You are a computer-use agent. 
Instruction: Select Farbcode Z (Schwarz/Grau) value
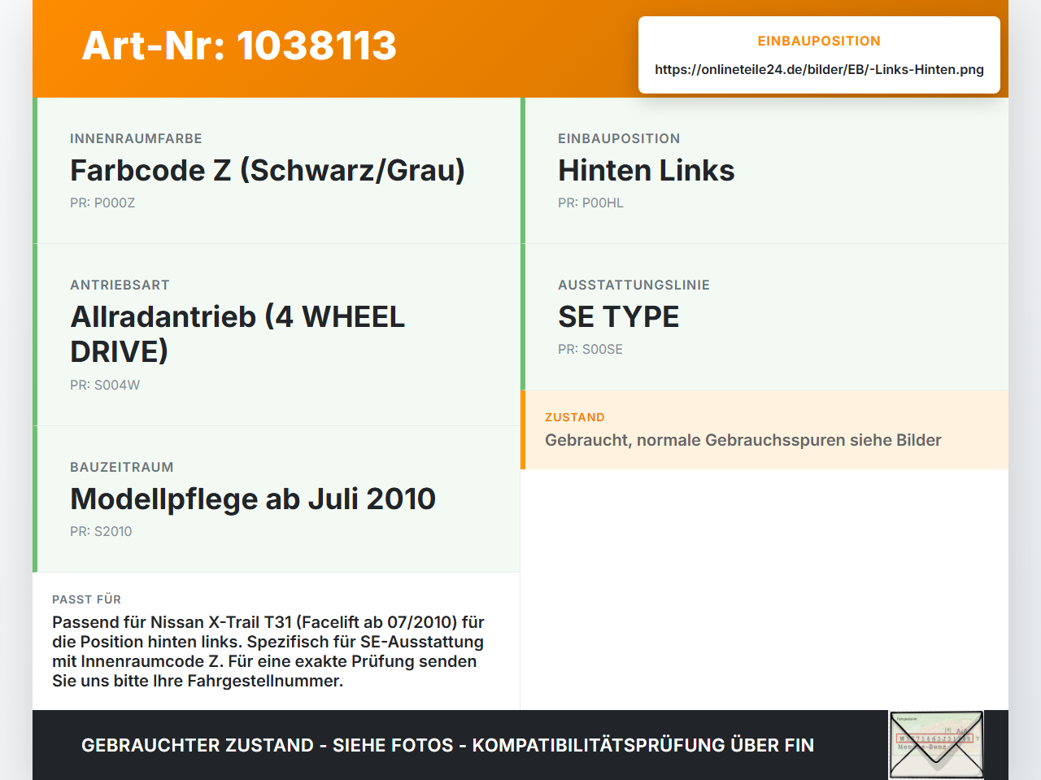[x=268, y=171]
